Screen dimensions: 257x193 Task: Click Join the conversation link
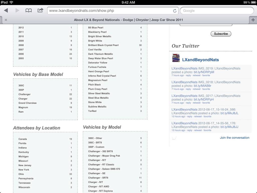click(235, 138)
